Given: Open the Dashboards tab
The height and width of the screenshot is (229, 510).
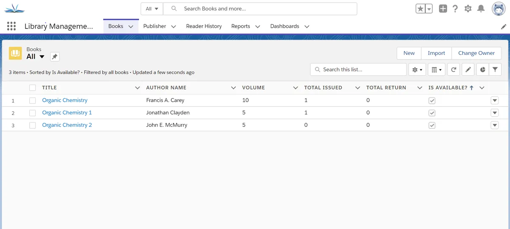Looking at the screenshot, I should coord(285,26).
